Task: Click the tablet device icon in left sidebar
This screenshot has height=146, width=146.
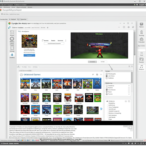Action: (x=12, y=48)
